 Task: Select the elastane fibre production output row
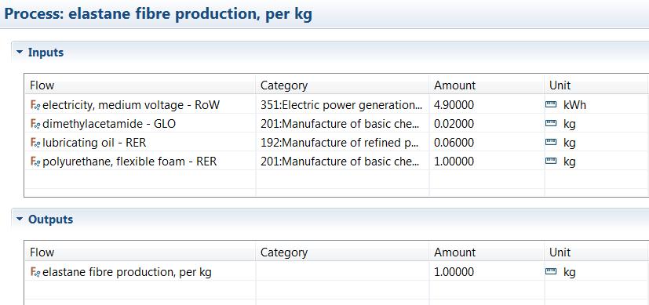[337, 272]
